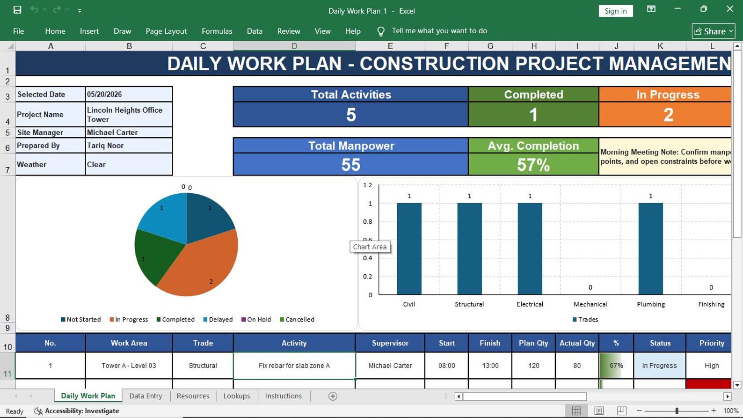This screenshot has height=418, width=743.
Task: Zoom in with the plus button
Action: click(x=714, y=411)
